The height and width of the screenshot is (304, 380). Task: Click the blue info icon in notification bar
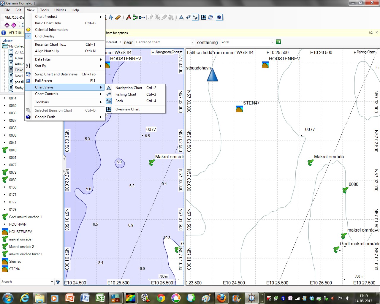[x=4, y=33]
